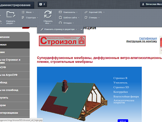The width and height of the screenshot is (162, 122).
Task: Select the sidebar item ending in 'СУФ'
Action: point(15,67)
